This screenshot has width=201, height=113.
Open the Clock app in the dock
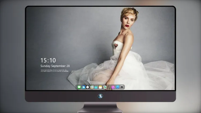coord(88,87)
